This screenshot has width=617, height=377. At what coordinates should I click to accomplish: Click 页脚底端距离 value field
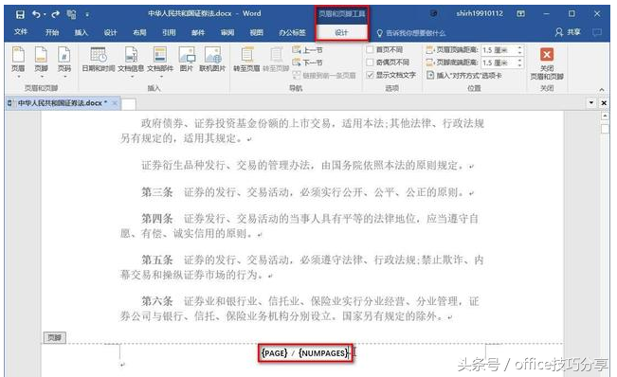tap(498, 63)
